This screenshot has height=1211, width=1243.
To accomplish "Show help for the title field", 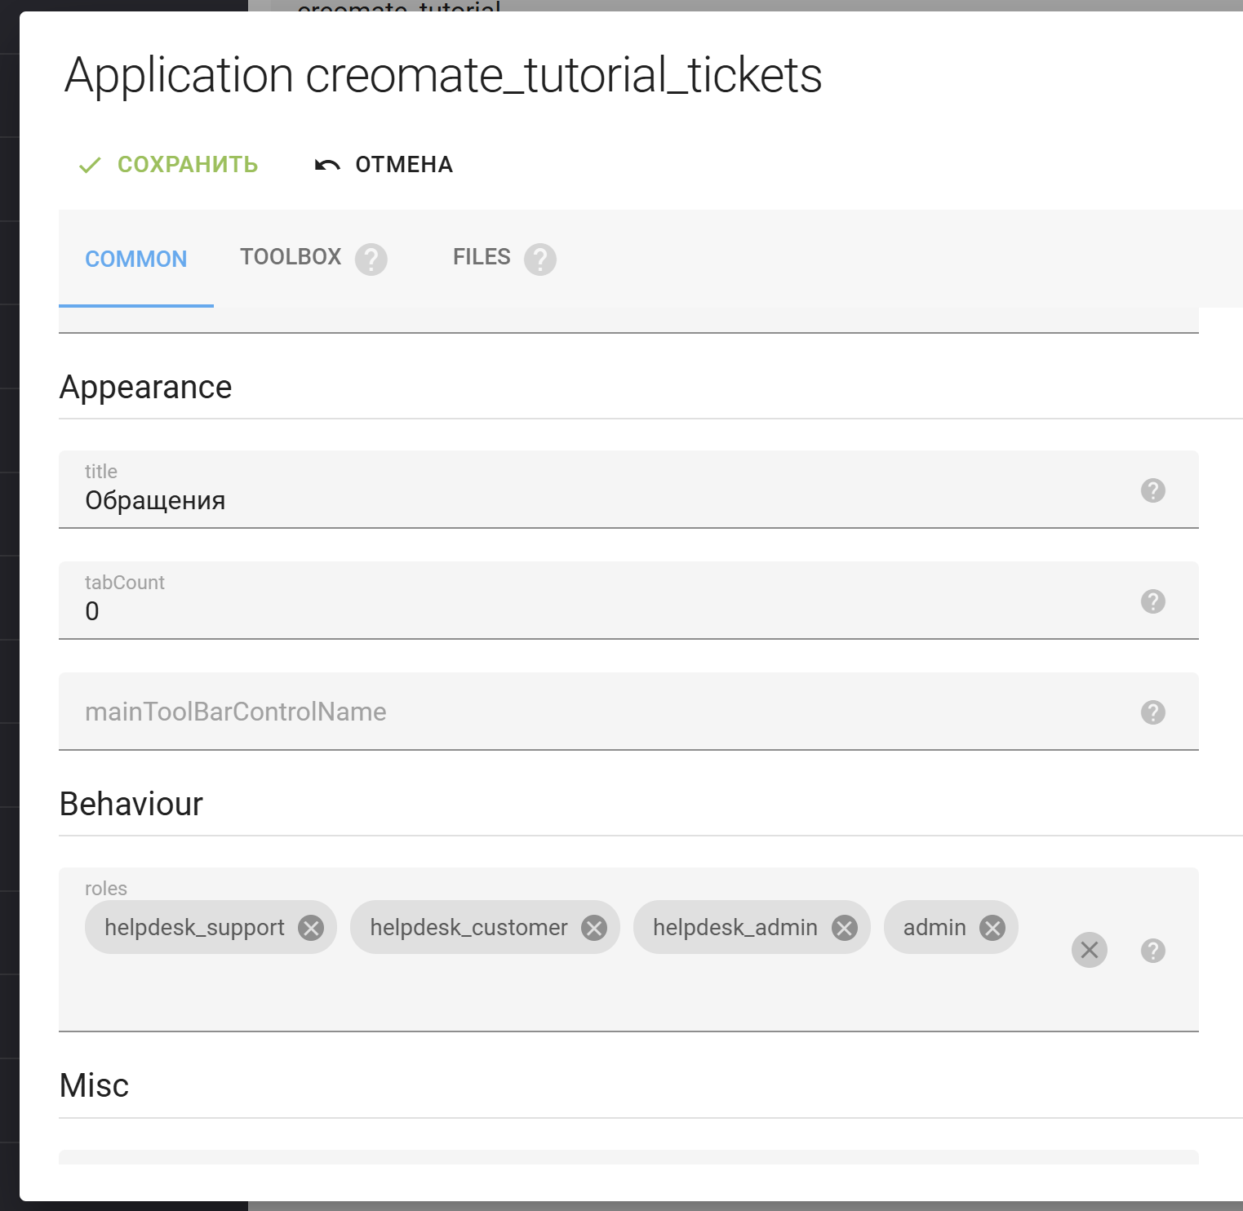I will click(x=1152, y=490).
